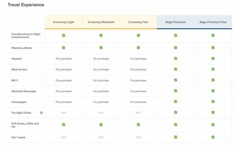
Task: Click Saga Premium Flex checkmark for In-flight Entertainment
Action: 213,36
